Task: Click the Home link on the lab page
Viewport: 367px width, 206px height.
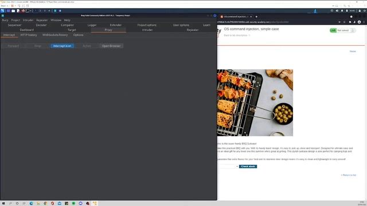Action: pos(353,51)
